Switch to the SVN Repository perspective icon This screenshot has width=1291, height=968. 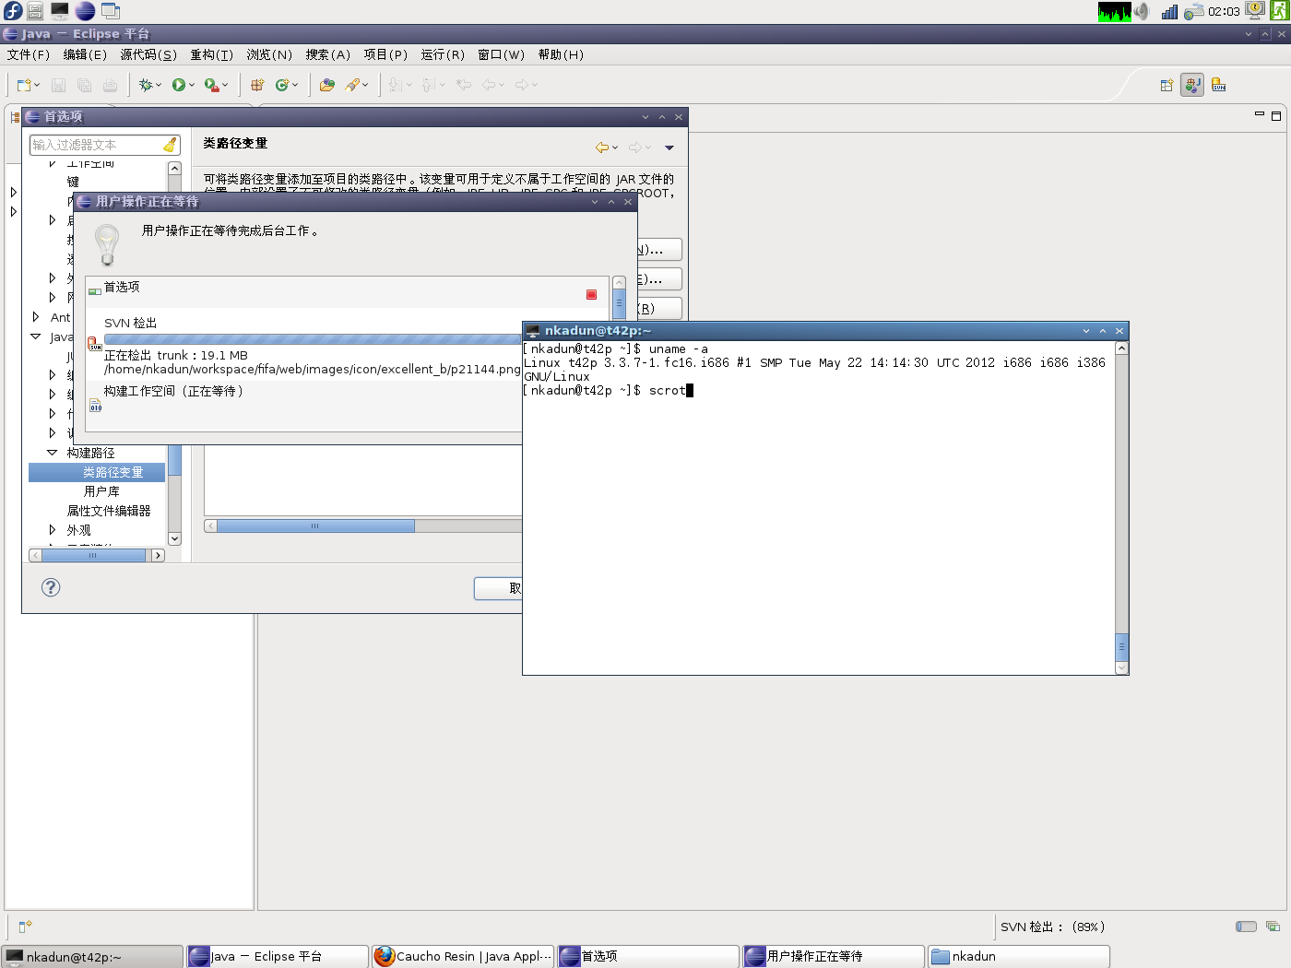(x=1218, y=86)
